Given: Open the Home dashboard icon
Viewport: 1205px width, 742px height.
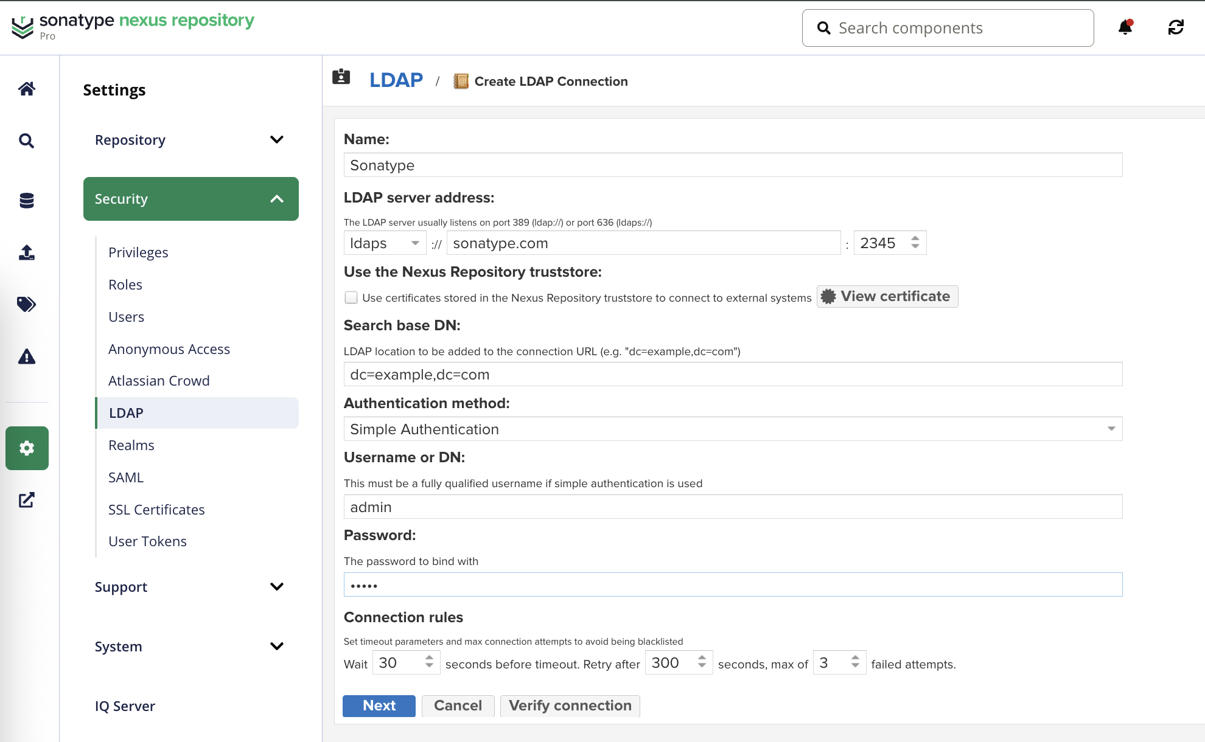Looking at the screenshot, I should tap(27, 89).
